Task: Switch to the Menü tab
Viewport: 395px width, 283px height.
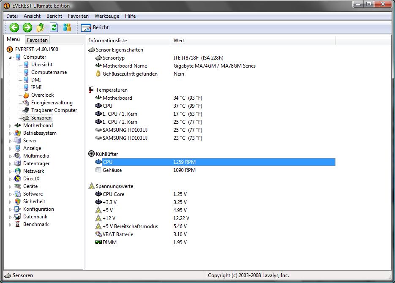Action: [x=14, y=39]
